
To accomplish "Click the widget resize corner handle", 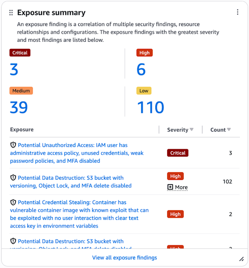I will pyautogui.click(x=242, y=259).
